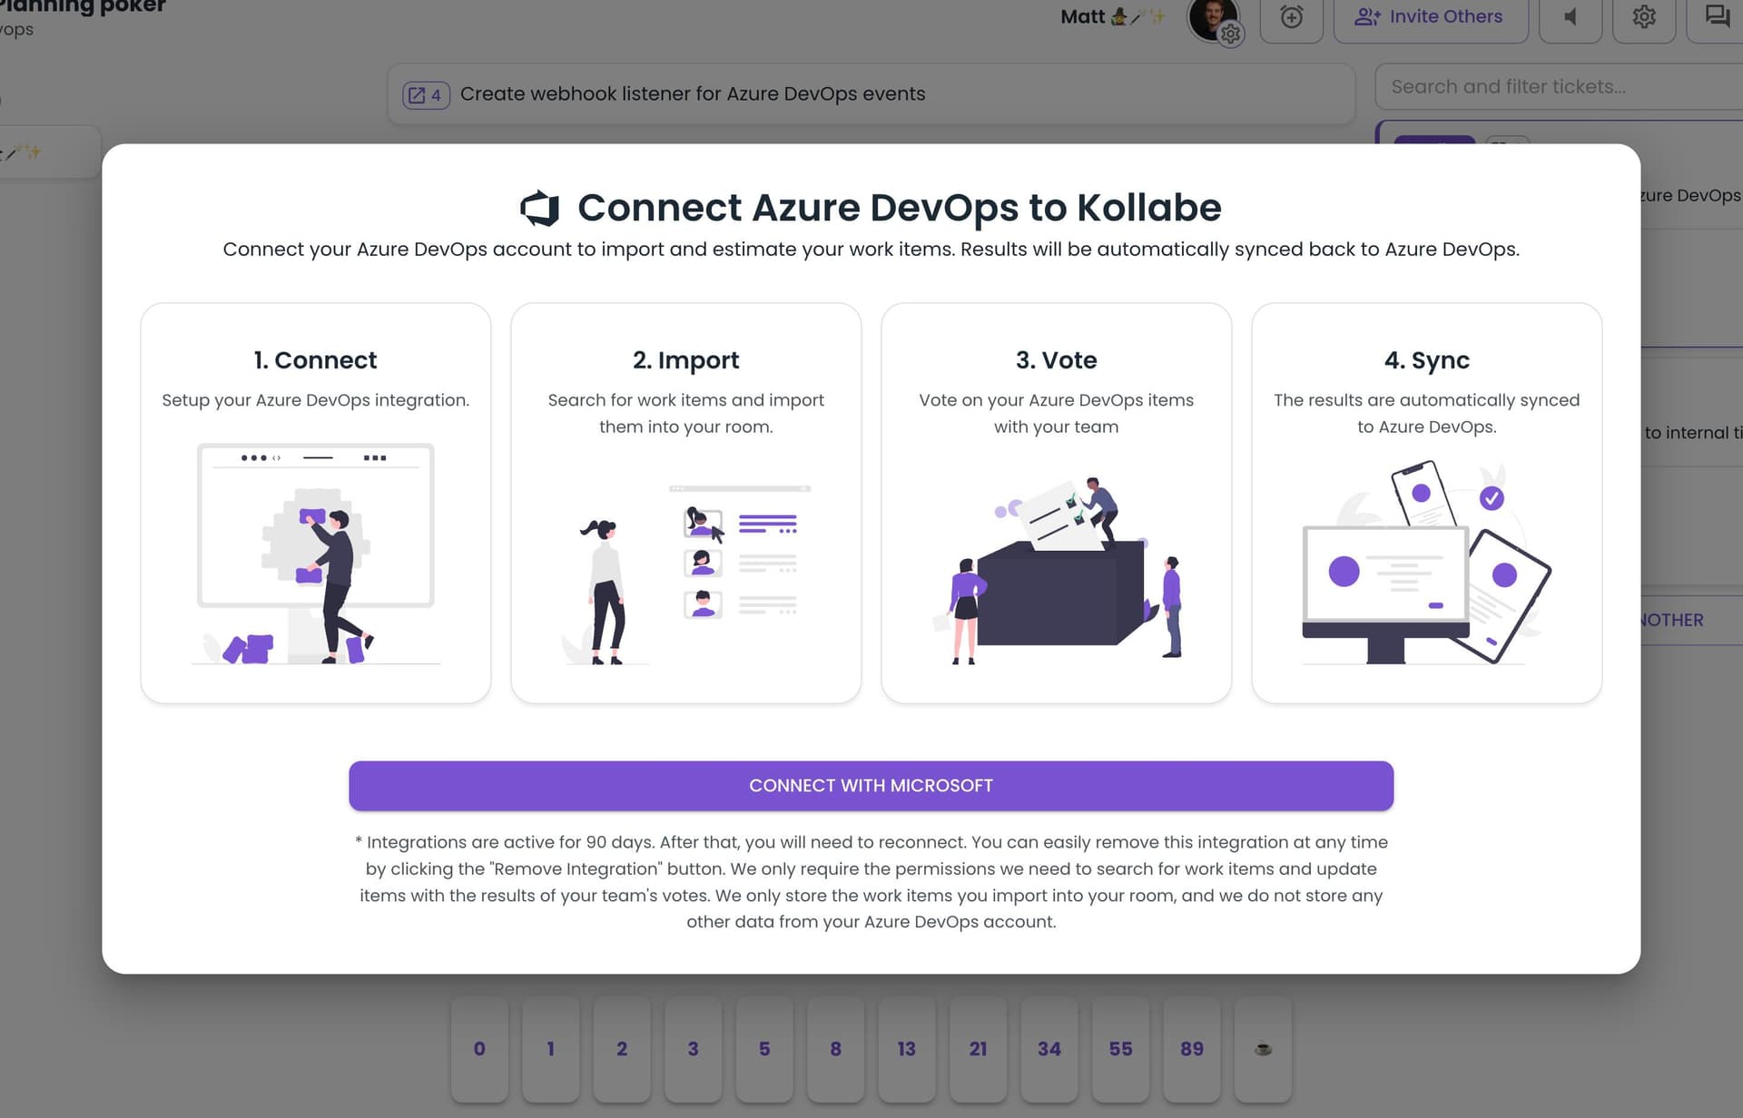Select voting card 34
This screenshot has height=1118, width=1743.
(1049, 1049)
